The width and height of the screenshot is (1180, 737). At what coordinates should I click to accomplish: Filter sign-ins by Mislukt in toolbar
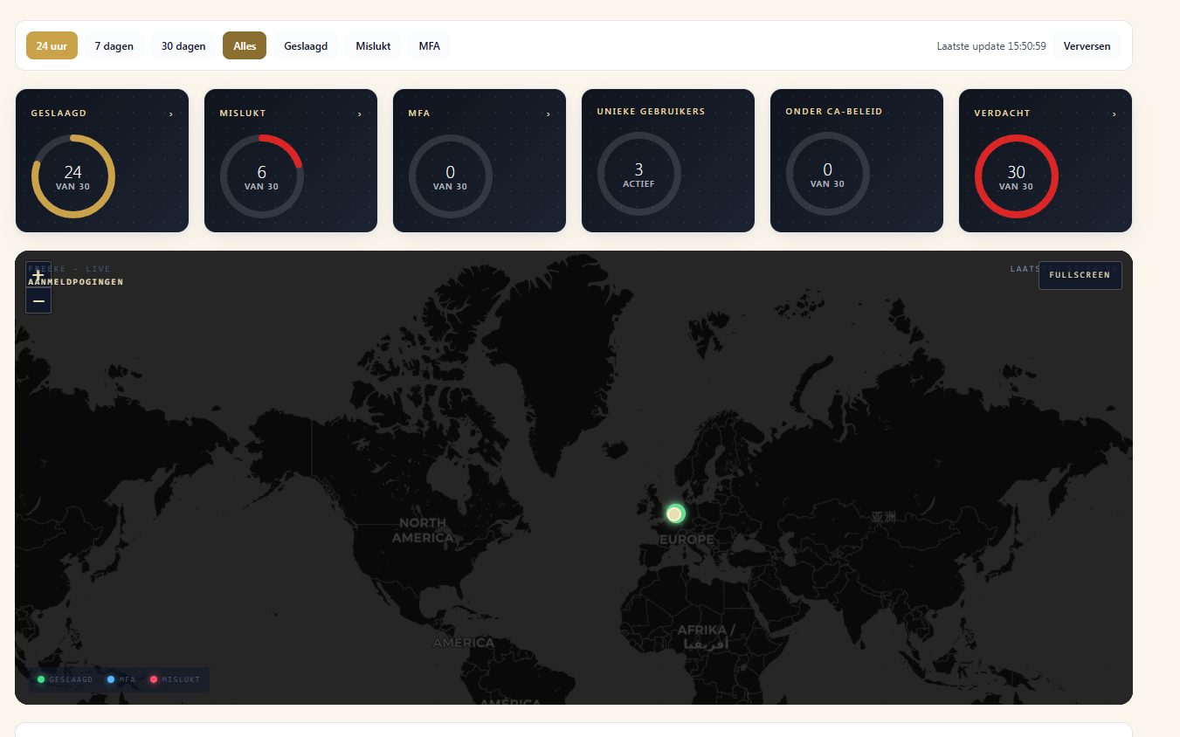click(373, 45)
